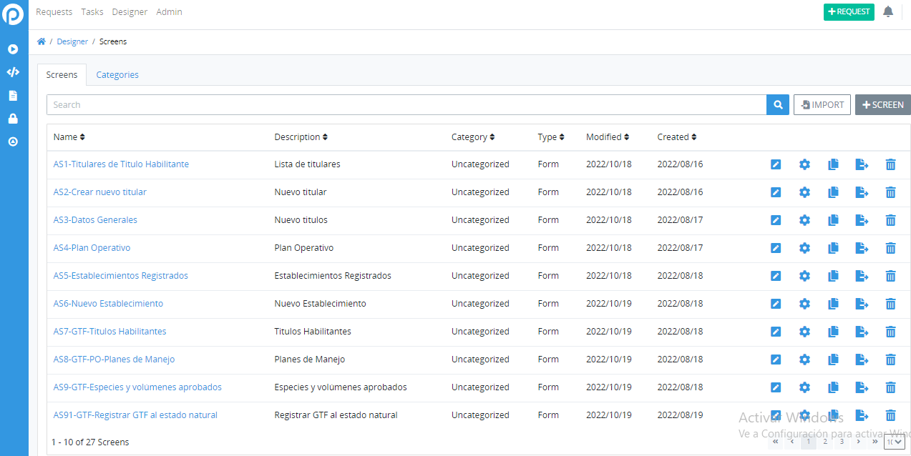Duplicate the AS3-Datos Generales screen
The height and width of the screenshot is (456, 911).
point(833,220)
